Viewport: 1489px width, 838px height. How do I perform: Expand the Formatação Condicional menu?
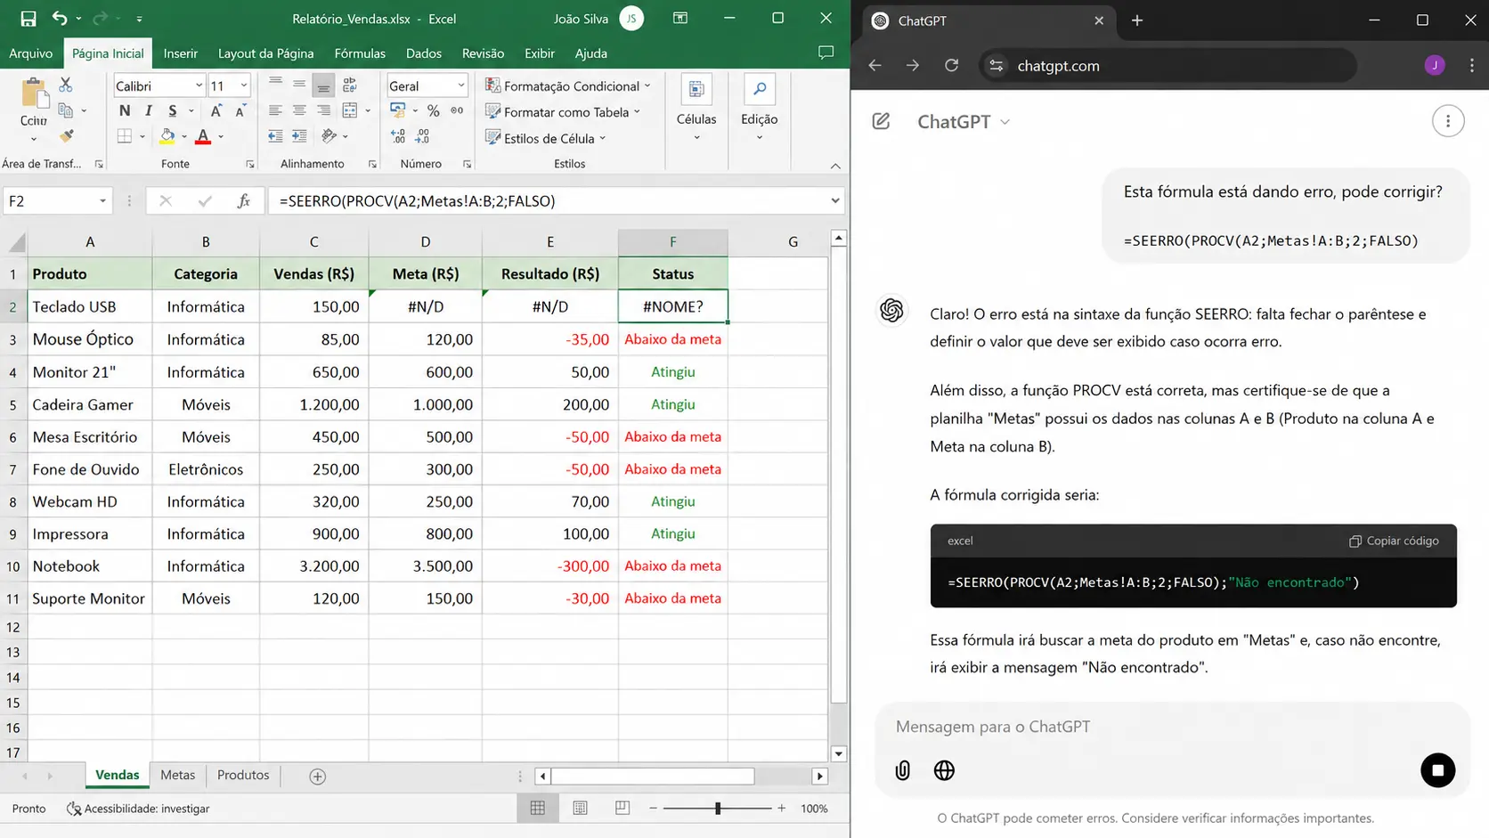(568, 85)
